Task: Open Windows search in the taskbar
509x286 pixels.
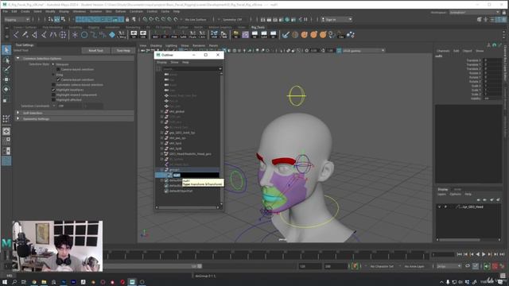Action: [14, 282]
